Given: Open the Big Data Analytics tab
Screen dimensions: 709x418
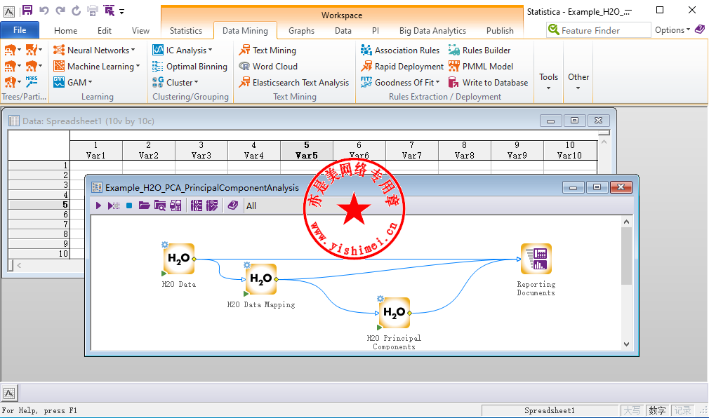Looking at the screenshot, I should coord(432,31).
